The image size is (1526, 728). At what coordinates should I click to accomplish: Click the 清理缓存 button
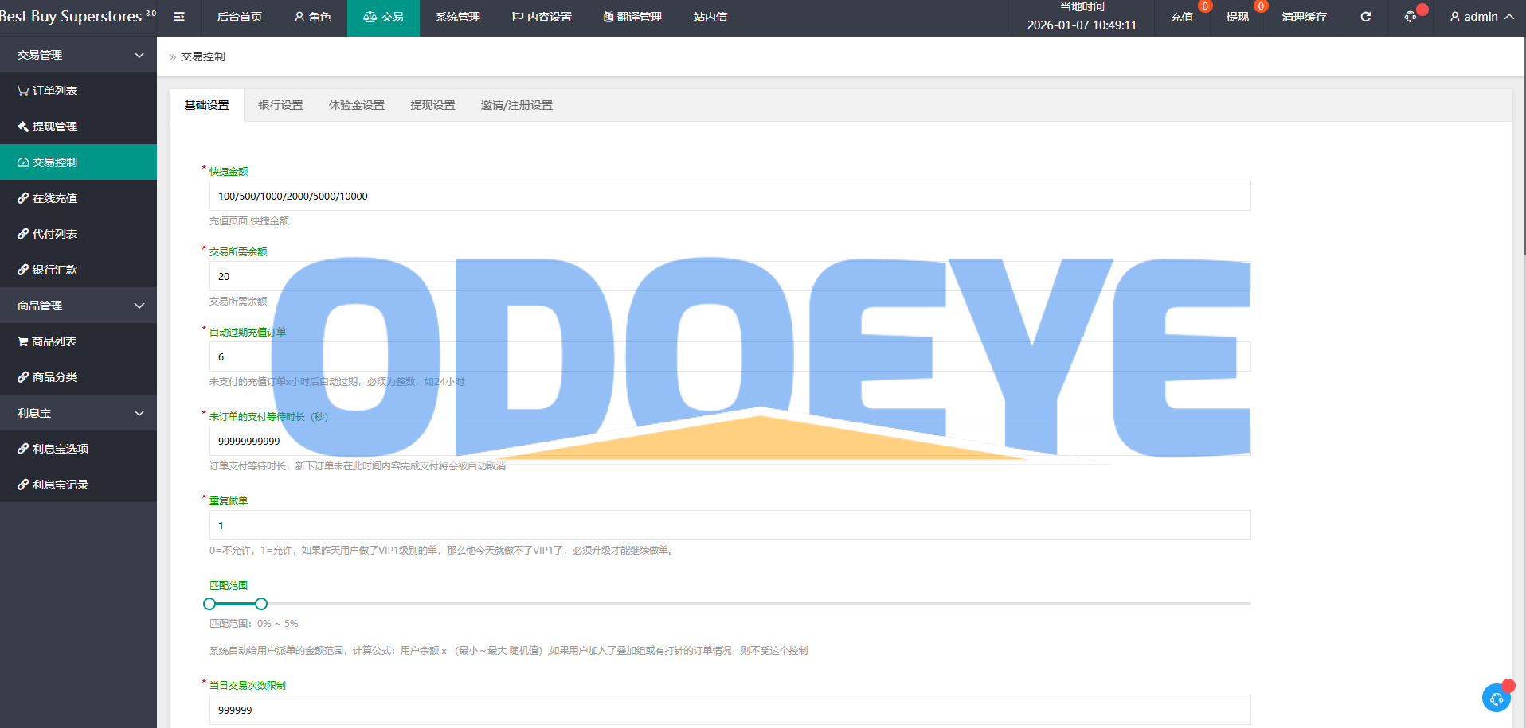point(1304,17)
